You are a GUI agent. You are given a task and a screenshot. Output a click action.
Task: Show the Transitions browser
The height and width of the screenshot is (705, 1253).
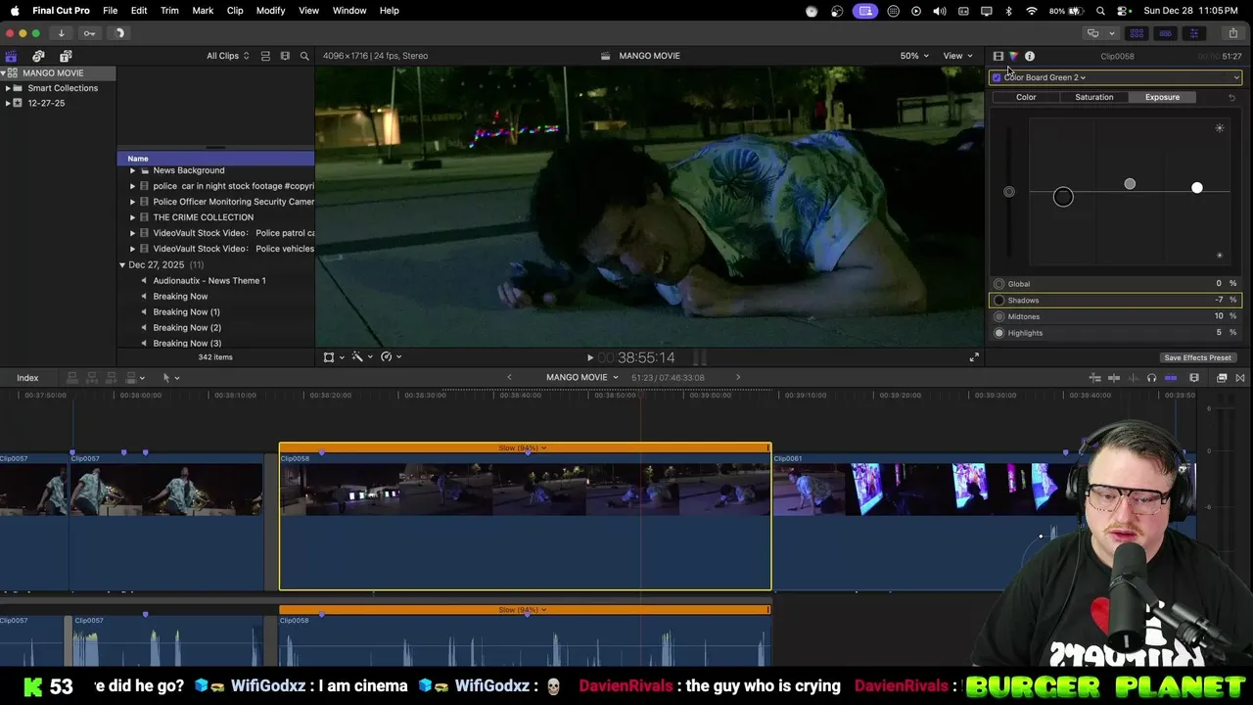point(1240,378)
